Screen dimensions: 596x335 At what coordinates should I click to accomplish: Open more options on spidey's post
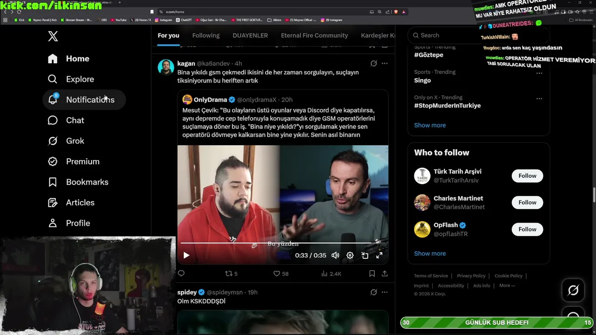pyautogui.click(x=385, y=292)
